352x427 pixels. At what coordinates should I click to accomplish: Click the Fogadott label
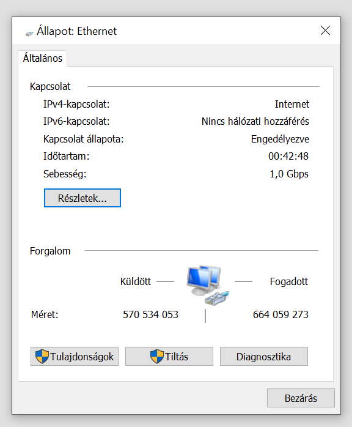pos(289,281)
